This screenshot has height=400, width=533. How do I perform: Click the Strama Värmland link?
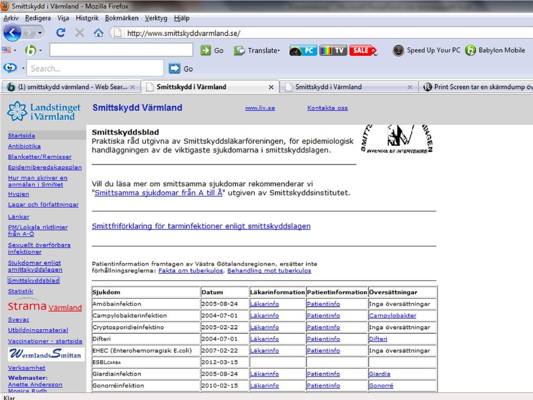[x=45, y=307]
